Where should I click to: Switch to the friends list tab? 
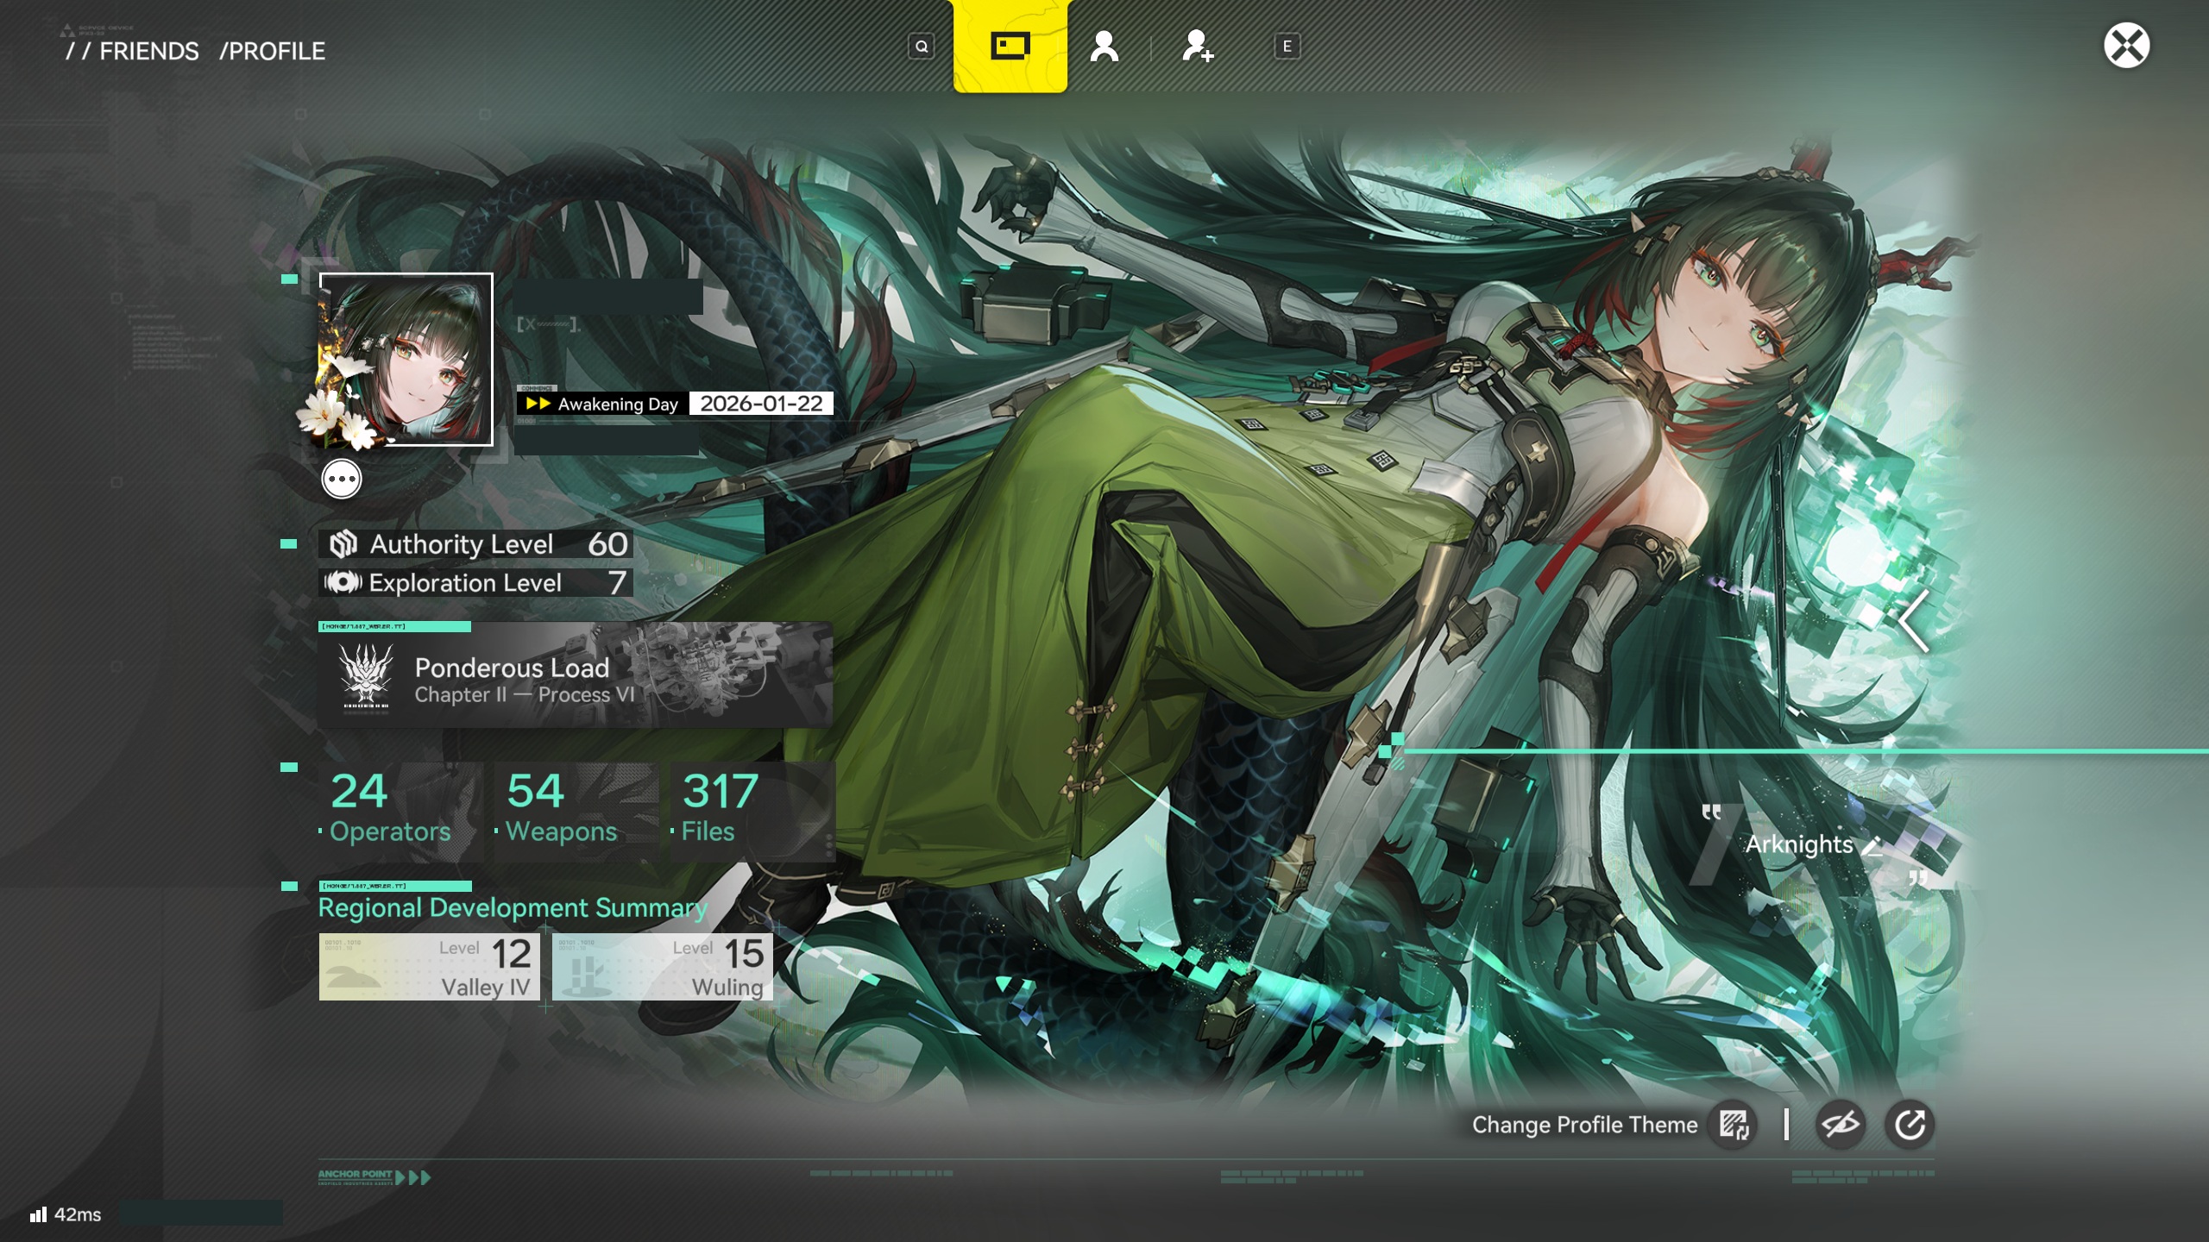point(1104,47)
